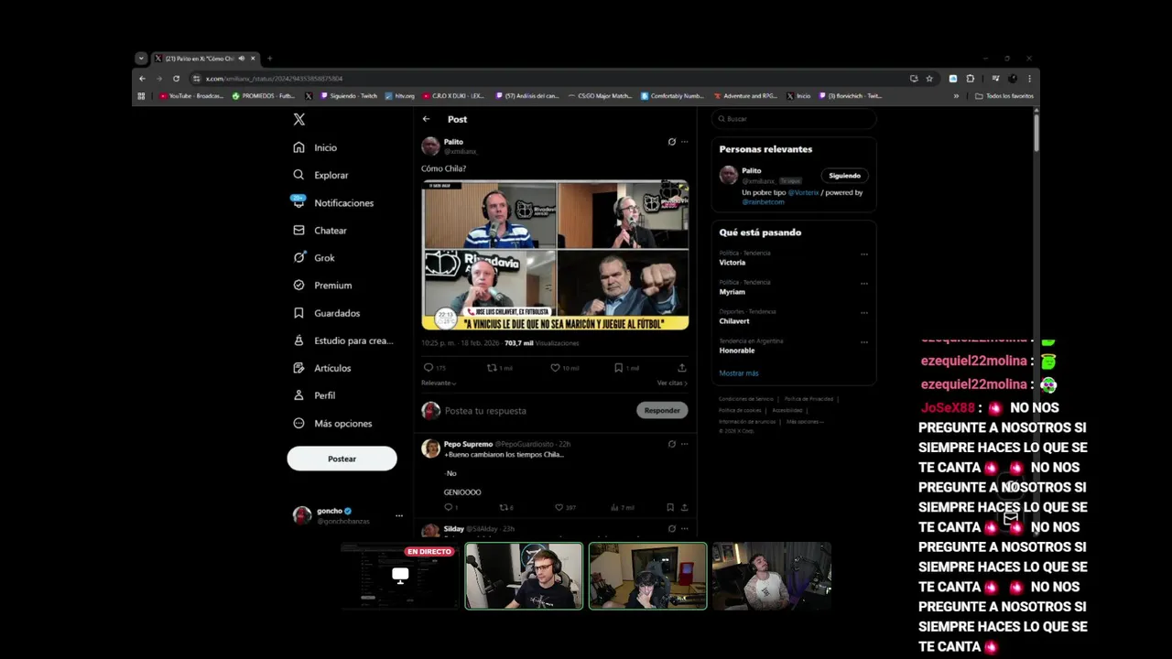Click the Perfil person icon
The width and height of the screenshot is (1172, 659).
click(298, 395)
